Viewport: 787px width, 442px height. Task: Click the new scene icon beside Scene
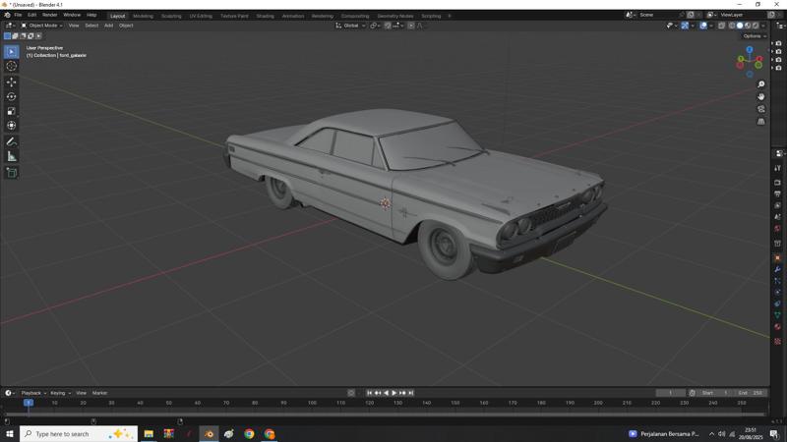click(x=691, y=15)
